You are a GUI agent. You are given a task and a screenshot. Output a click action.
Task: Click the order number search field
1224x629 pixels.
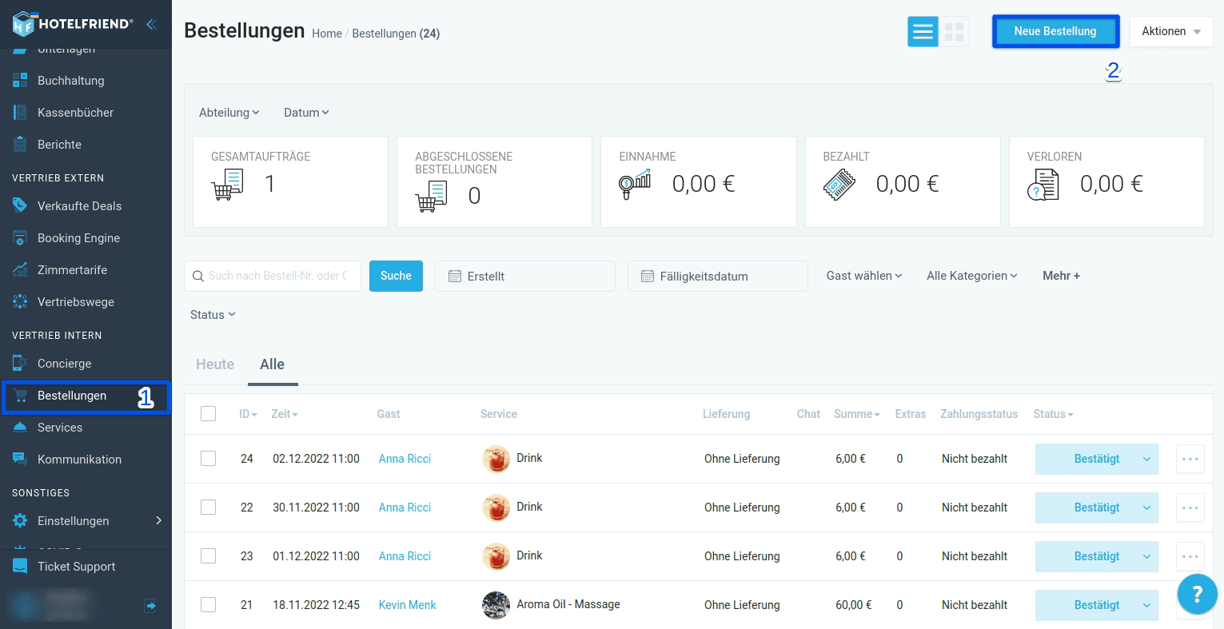point(277,276)
